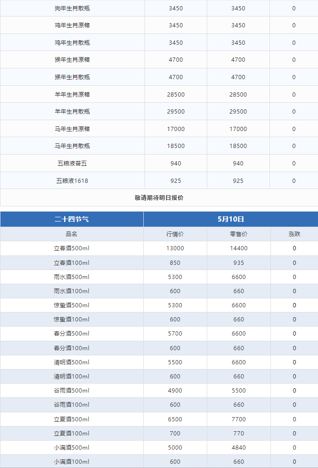
Task: Click the 0 change value for 五粮液普五
Action: click(x=294, y=163)
